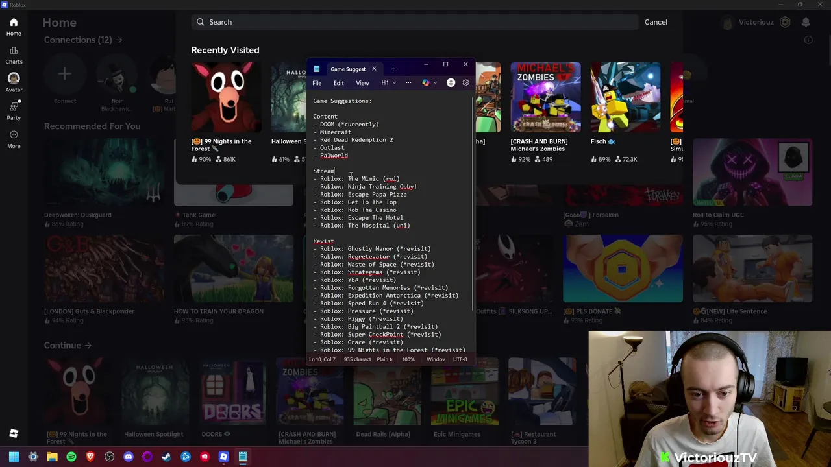The image size is (831, 467).
Task: Expand the Copilot dropdown arrow
Action: [x=435, y=83]
